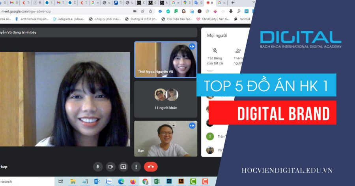Screen dimensions: 355x186
Task: Open Excel from the taskbar
Action: pos(157,182)
